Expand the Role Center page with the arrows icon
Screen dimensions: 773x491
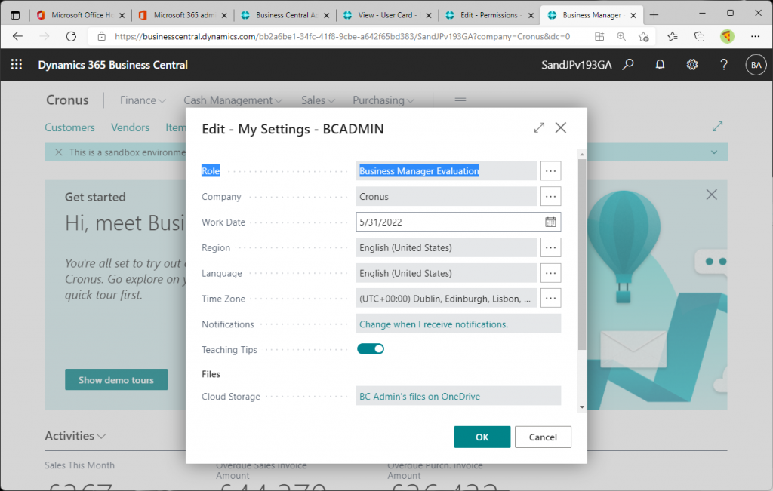point(717,127)
